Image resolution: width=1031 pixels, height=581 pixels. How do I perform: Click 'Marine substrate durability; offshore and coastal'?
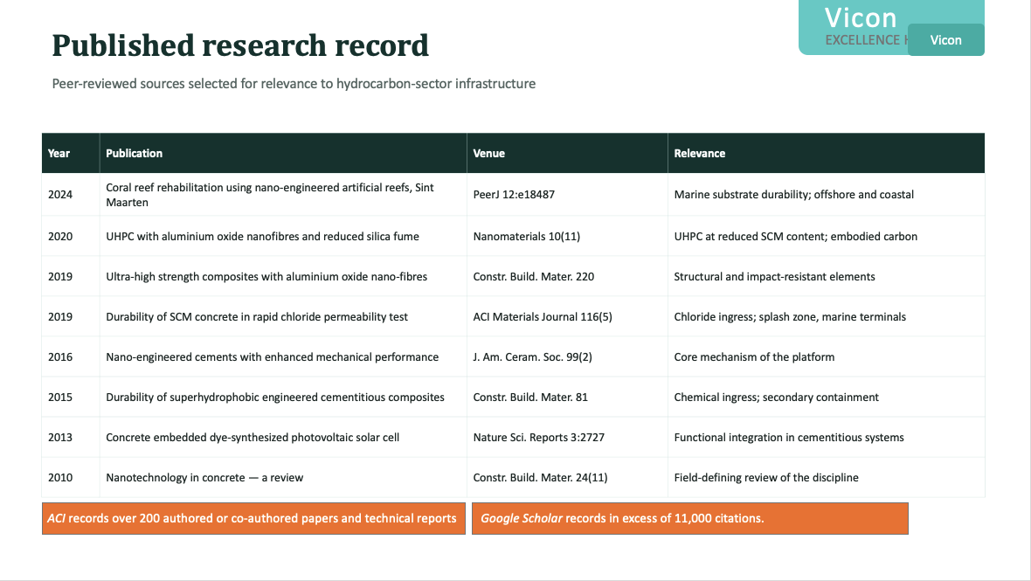pos(827,195)
